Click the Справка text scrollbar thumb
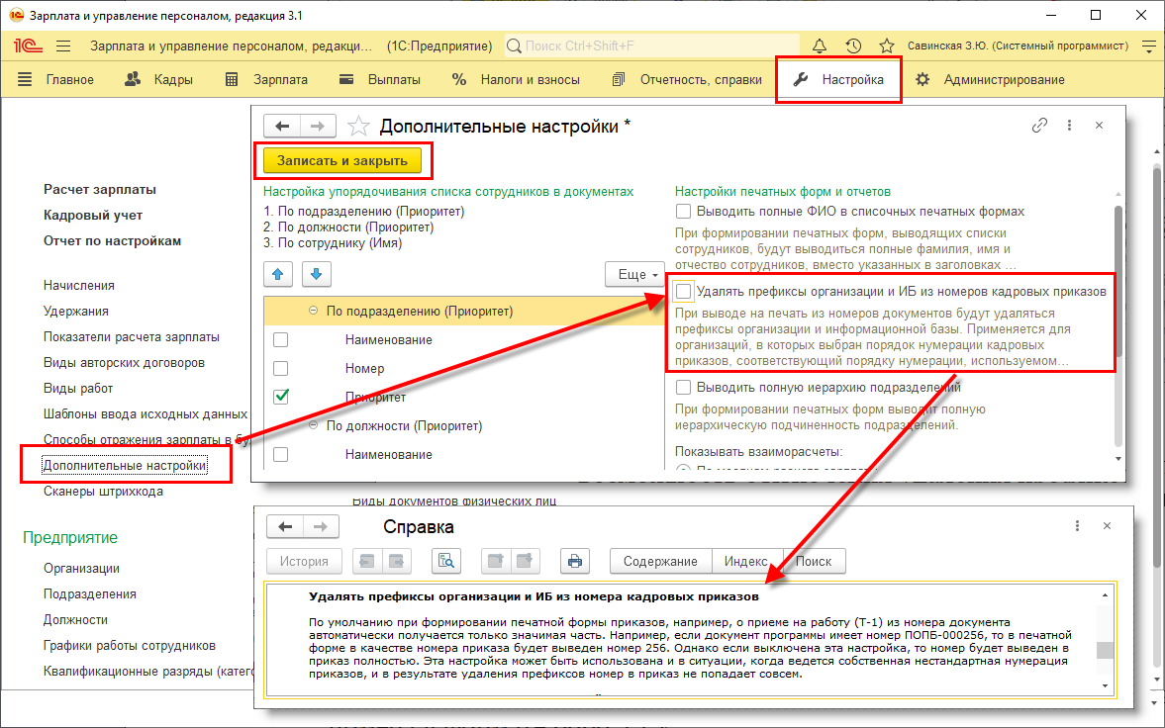The image size is (1165, 728). coord(1105,649)
